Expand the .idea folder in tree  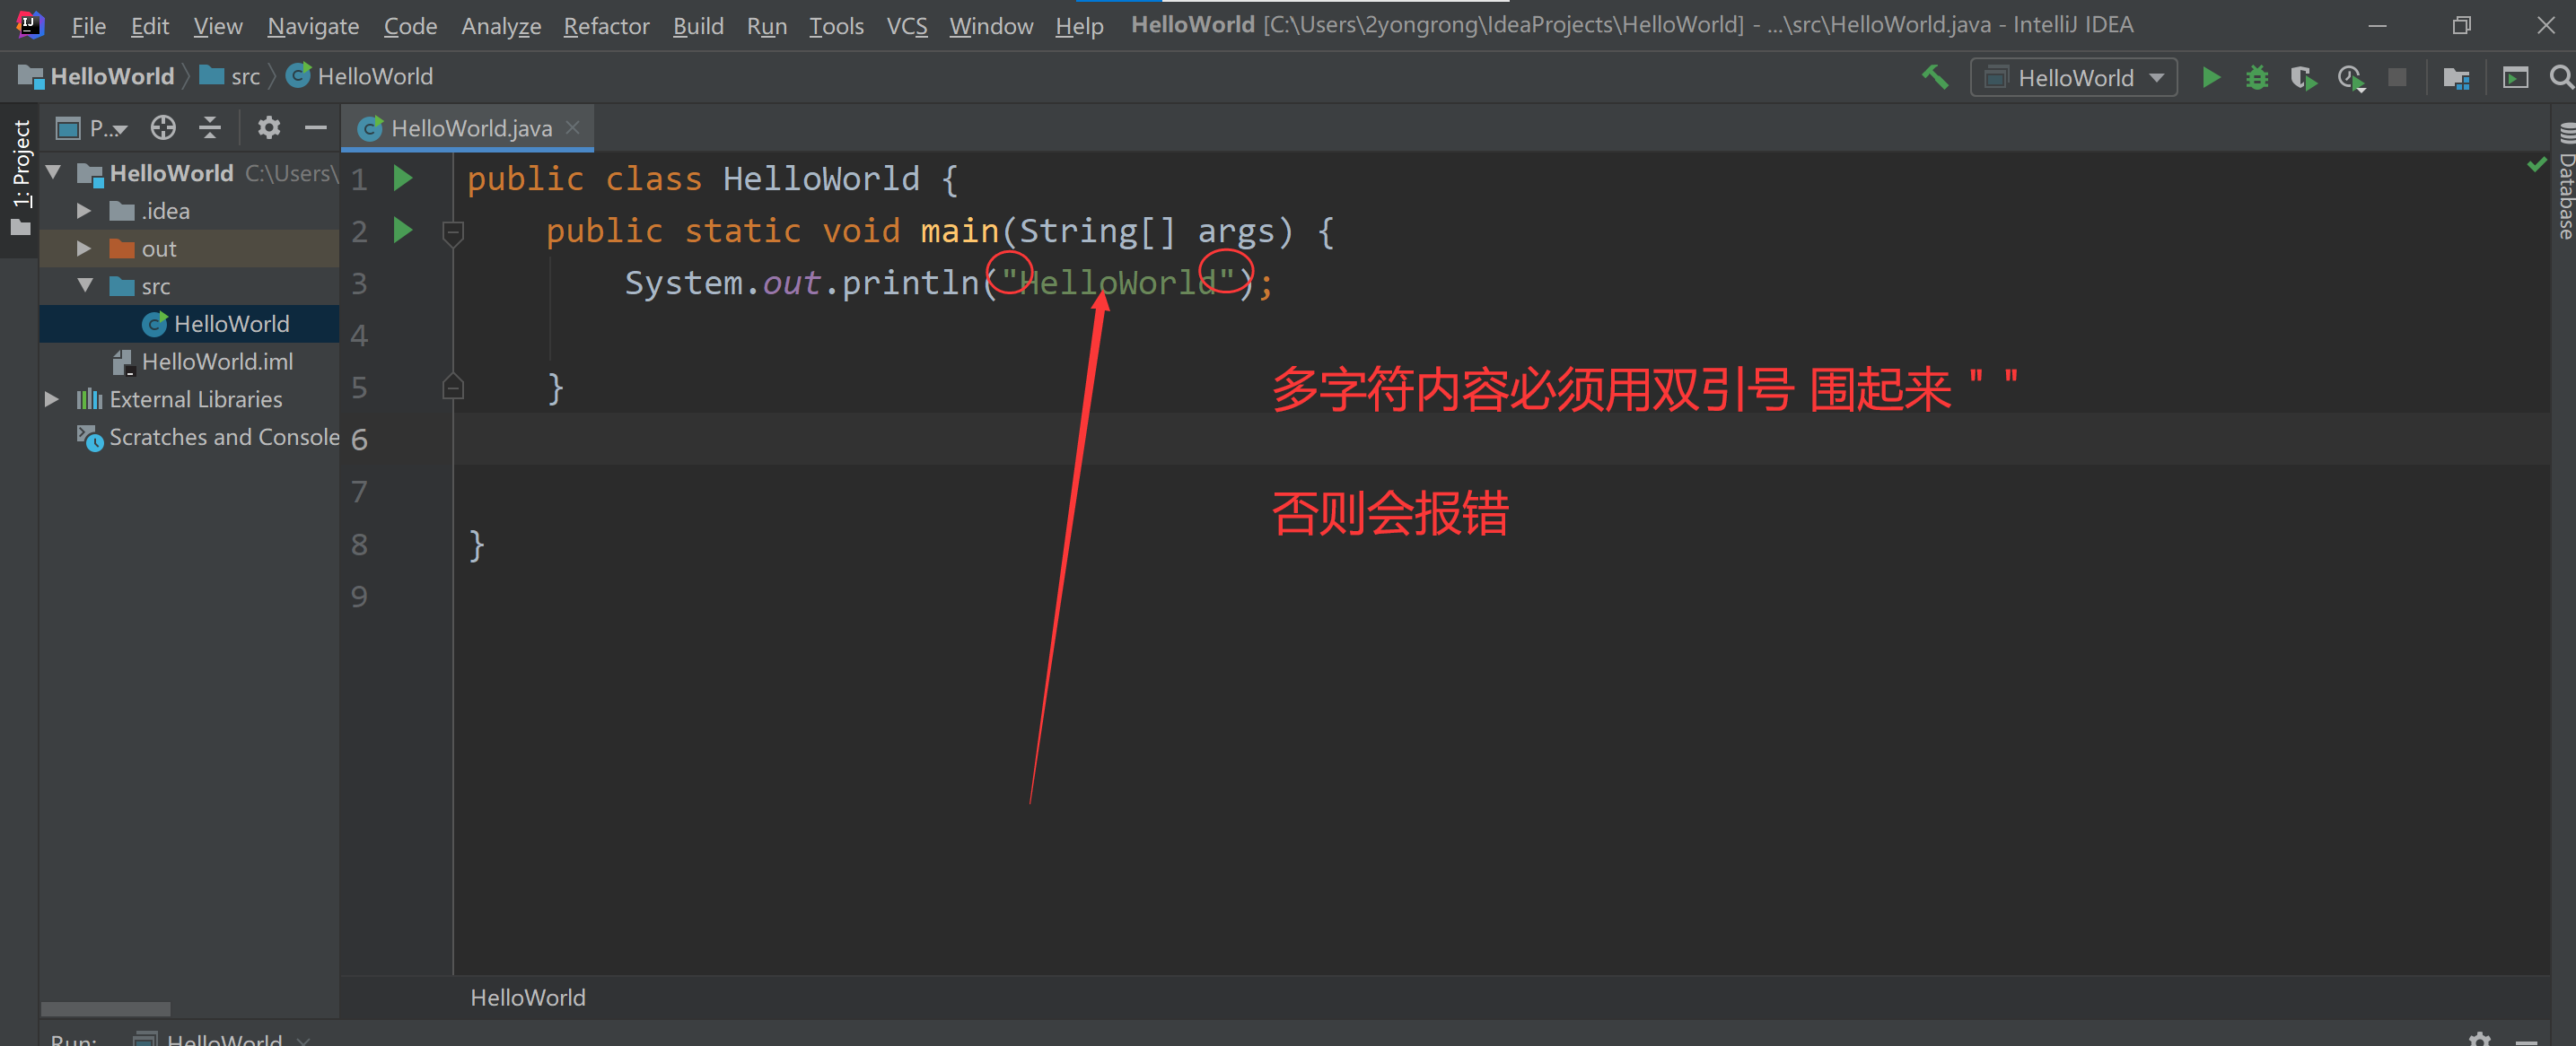[85, 211]
